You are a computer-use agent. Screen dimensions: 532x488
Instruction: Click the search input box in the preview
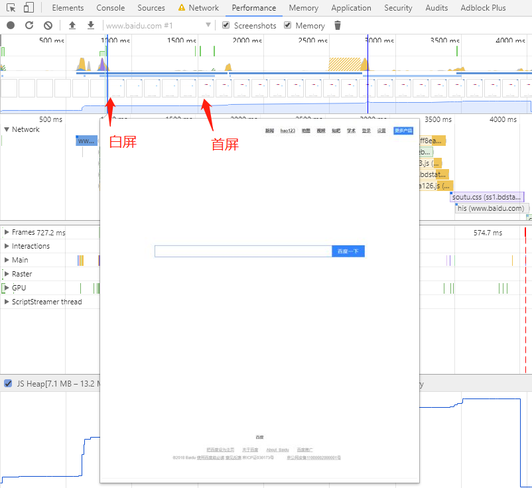click(x=243, y=251)
